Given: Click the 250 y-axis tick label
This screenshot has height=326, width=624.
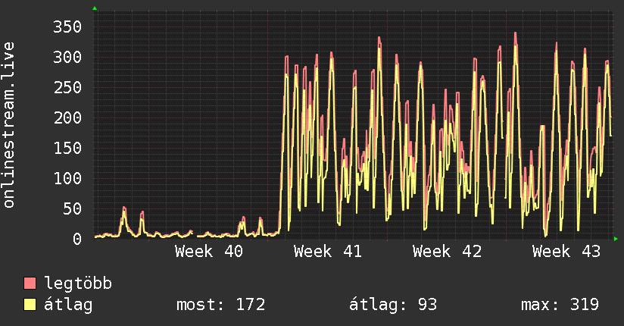Looking at the screenshot, I should (67, 88).
